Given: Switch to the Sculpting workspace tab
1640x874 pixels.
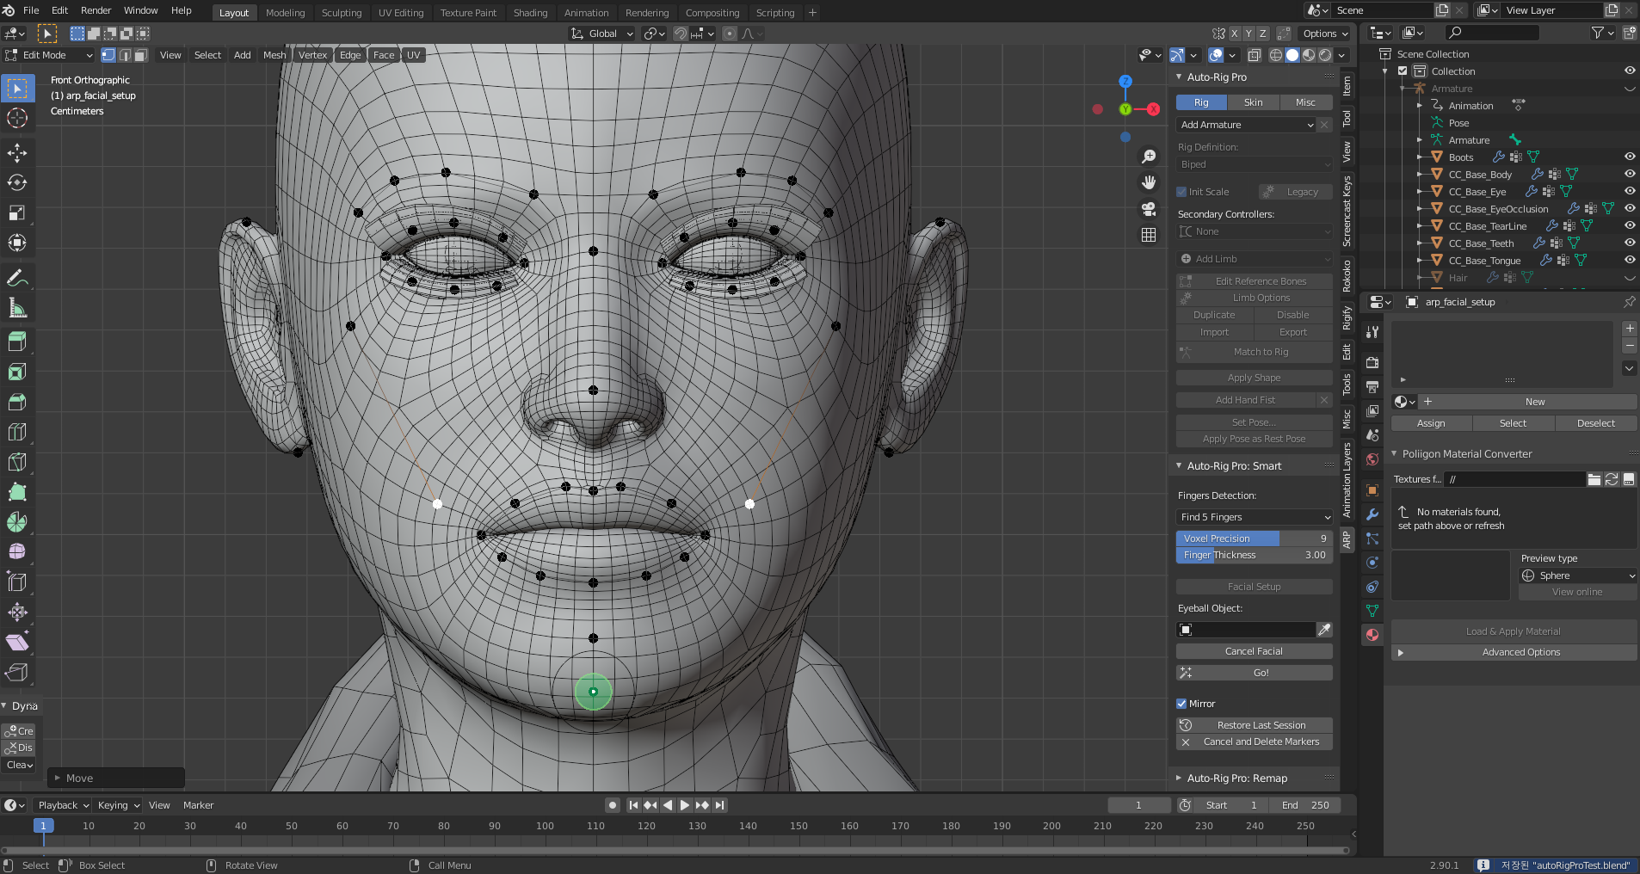Looking at the screenshot, I should [x=341, y=13].
